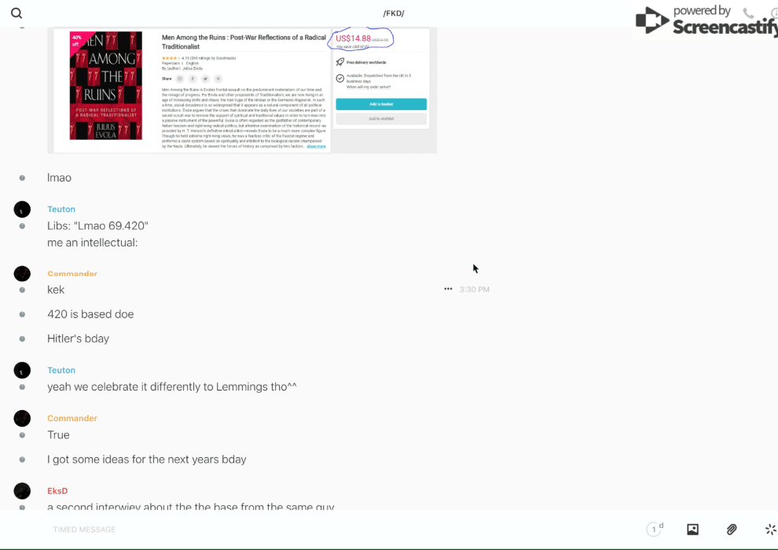The width and height of the screenshot is (778, 550).
Task: Open the /FKD/ conversation title
Action: coord(394,13)
